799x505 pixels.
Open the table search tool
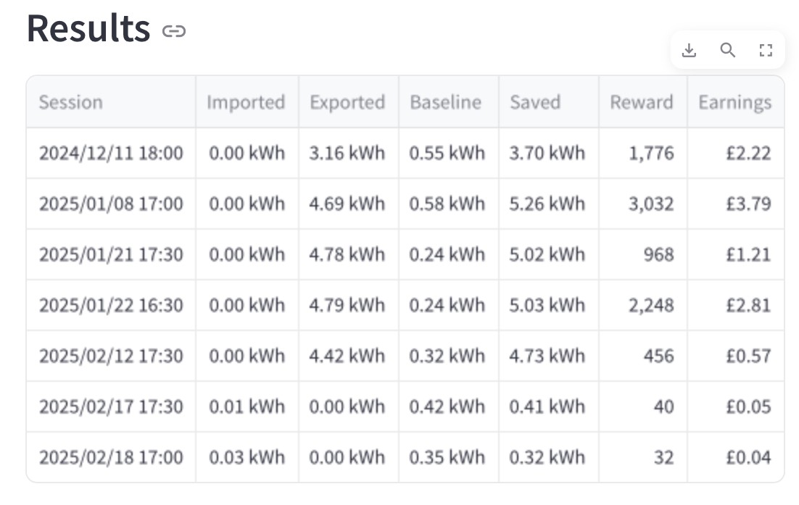click(x=727, y=50)
